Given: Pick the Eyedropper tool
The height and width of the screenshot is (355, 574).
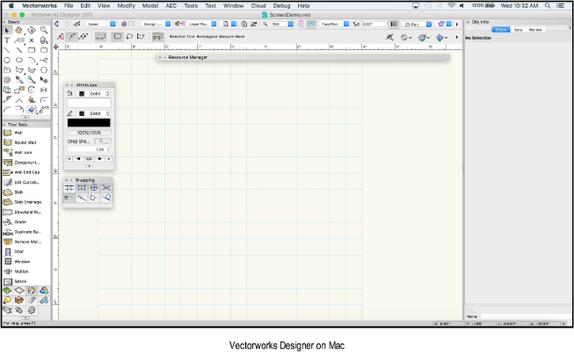Looking at the screenshot, I should click(19, 80).
